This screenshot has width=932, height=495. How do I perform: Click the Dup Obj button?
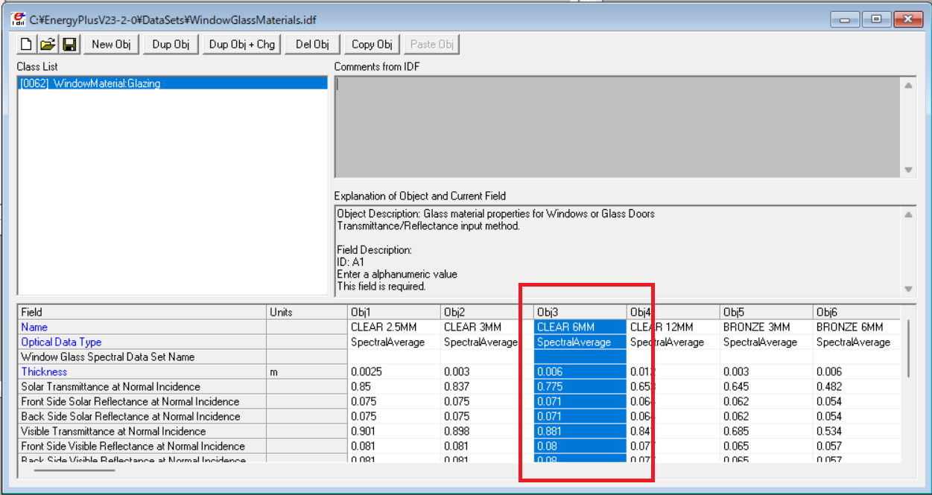click(171, 45)
